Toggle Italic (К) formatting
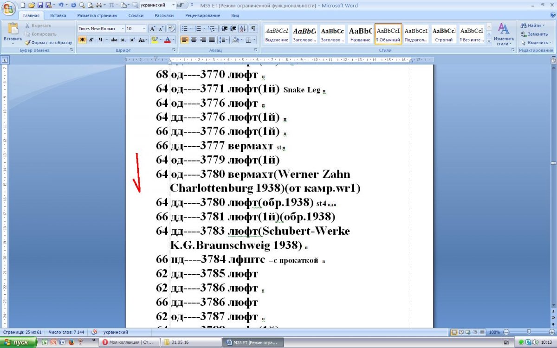 click(x=91, y=40)
